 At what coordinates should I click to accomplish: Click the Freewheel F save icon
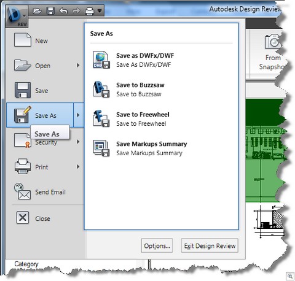click(x=101, y=119)
